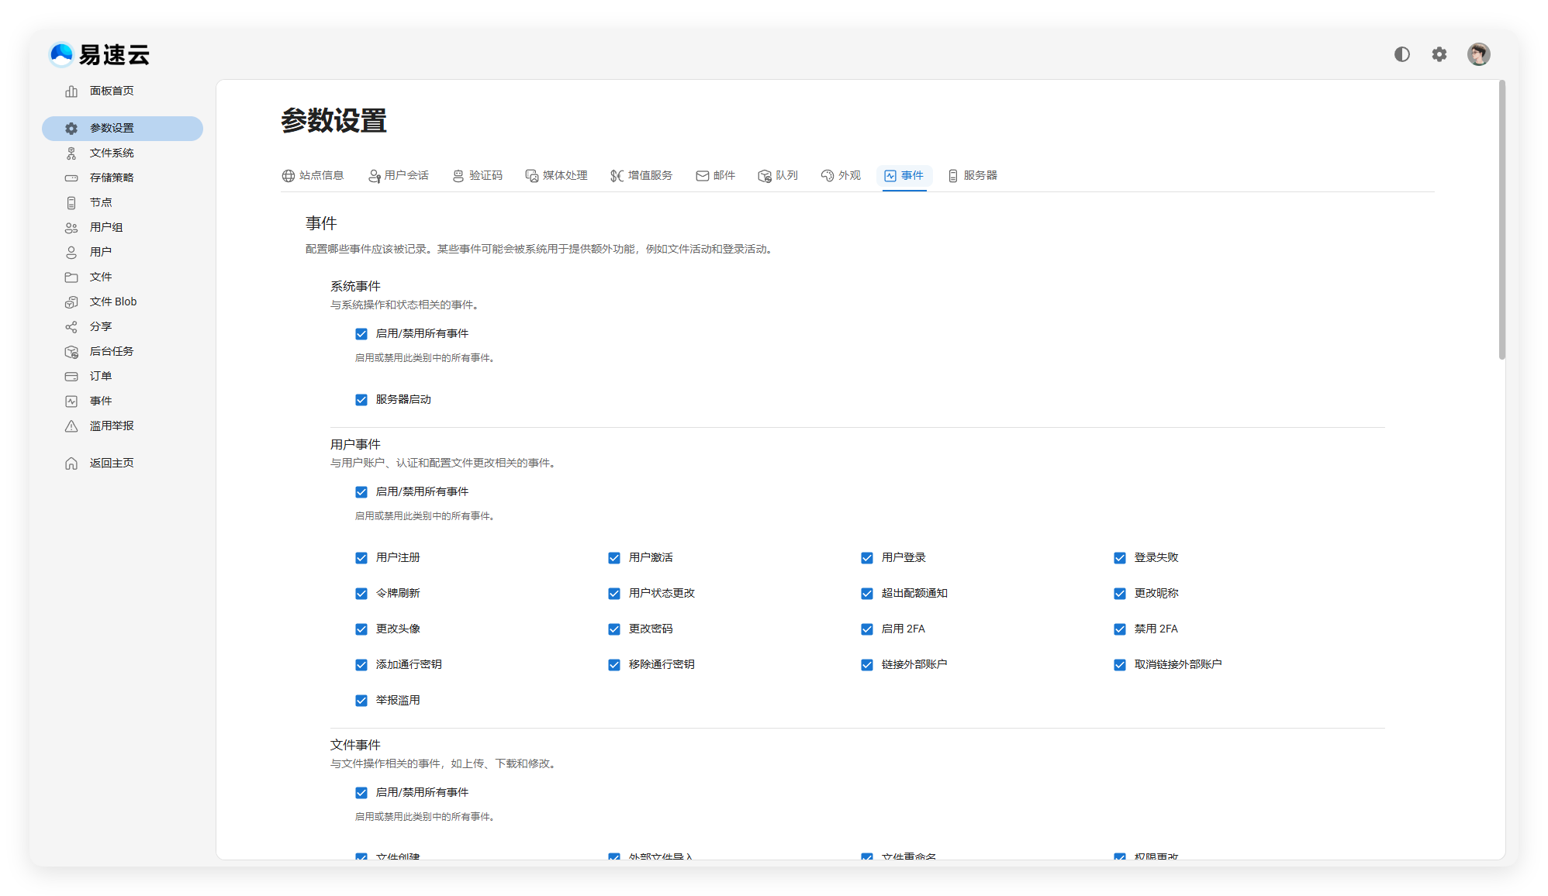The height and width of the screenshot is (896, 1548).
Task: Open 后台任务 in sidebar
Action: pos(111,351)
